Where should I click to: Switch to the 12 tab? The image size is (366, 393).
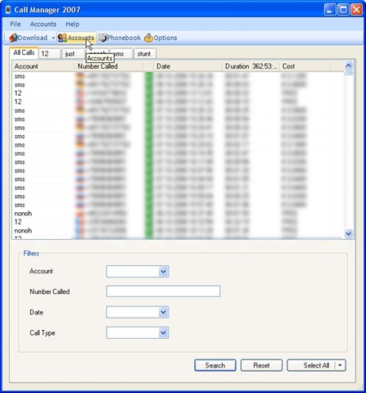[50, 53]
